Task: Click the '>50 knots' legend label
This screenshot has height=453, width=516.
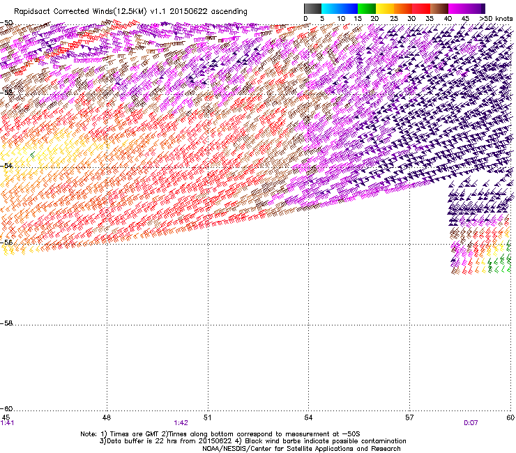Action: point(496,19)
